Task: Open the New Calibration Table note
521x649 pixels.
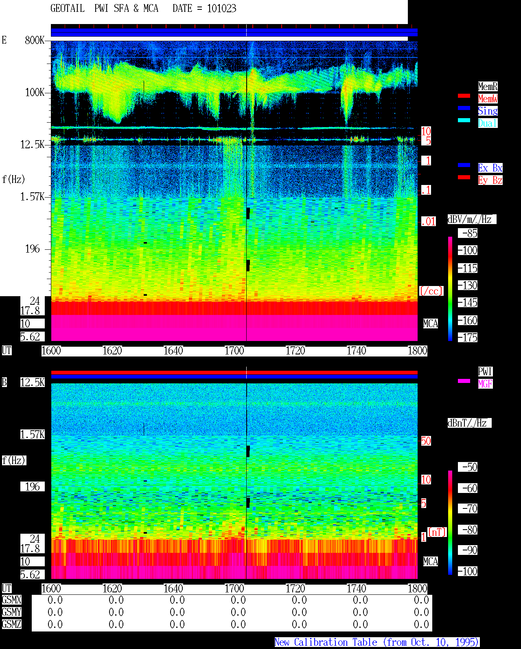Action: [377, 642]
